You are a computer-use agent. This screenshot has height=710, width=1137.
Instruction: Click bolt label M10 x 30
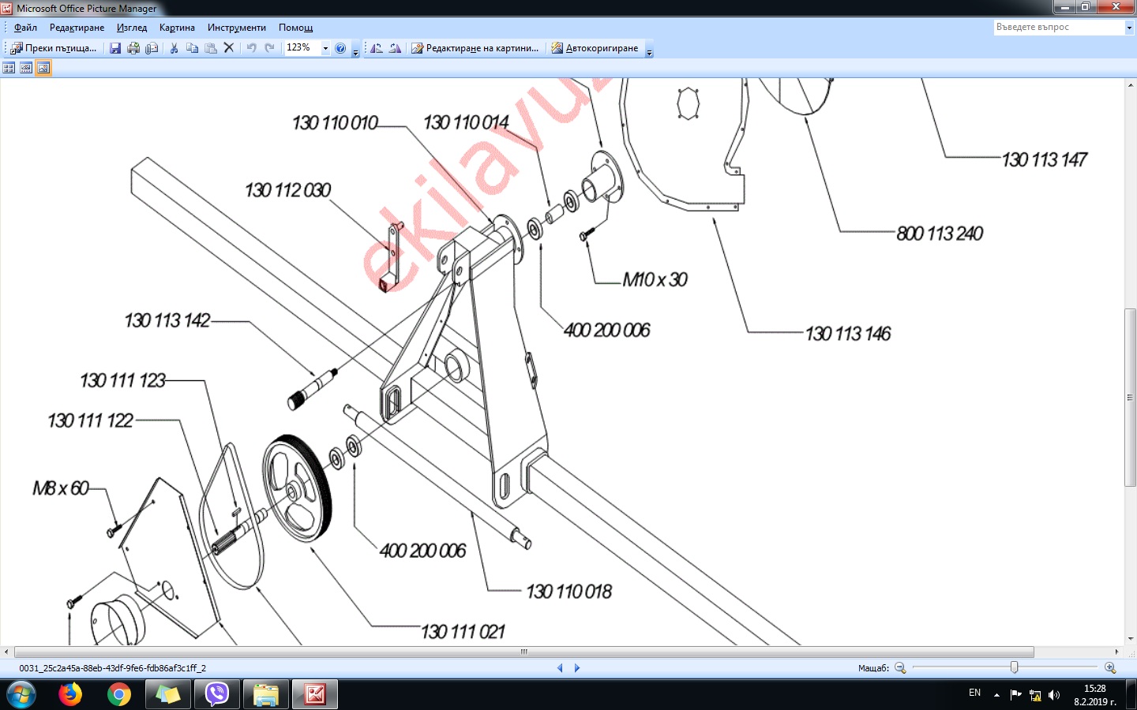coord(655,279)
